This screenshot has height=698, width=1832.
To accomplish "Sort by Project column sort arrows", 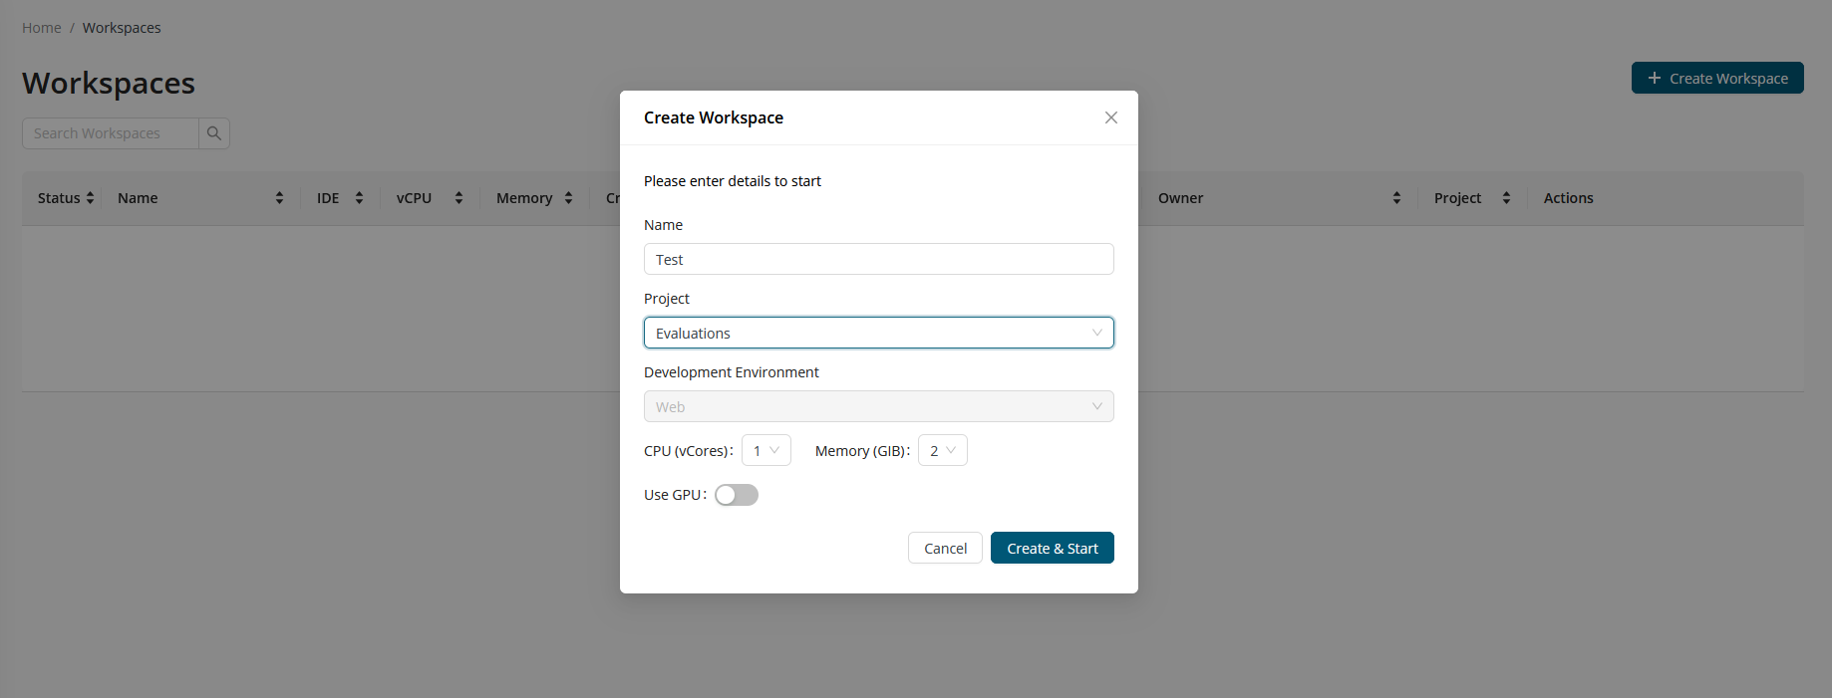I will coord(1507,198).
